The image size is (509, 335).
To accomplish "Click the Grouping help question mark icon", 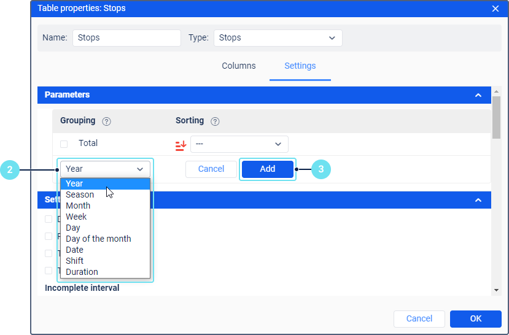I will [x=106, y=121].
